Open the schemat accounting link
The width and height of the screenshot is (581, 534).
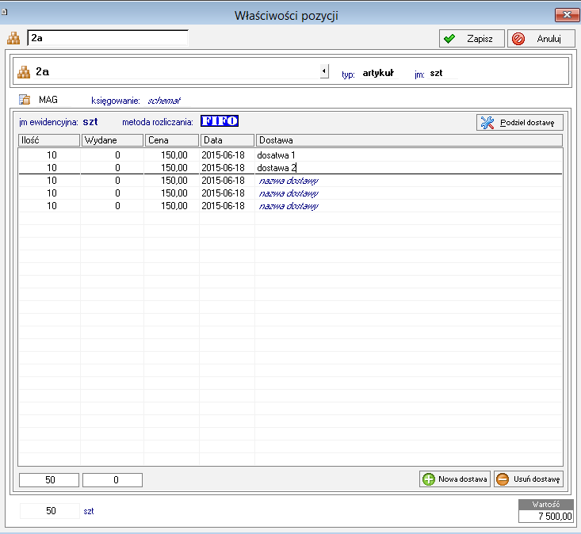click(164, 101)
